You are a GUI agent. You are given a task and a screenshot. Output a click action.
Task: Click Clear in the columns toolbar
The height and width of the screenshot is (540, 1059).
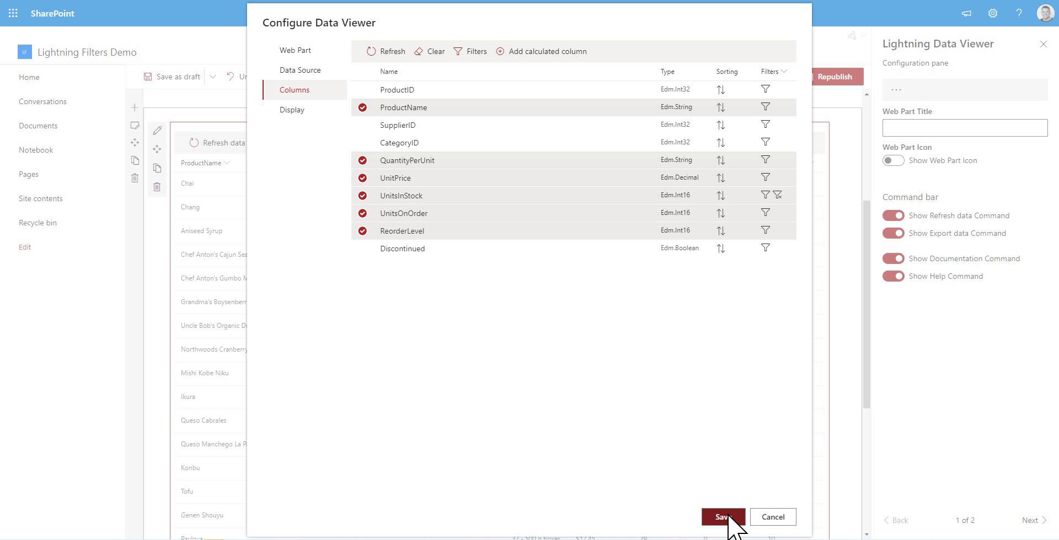430,51
